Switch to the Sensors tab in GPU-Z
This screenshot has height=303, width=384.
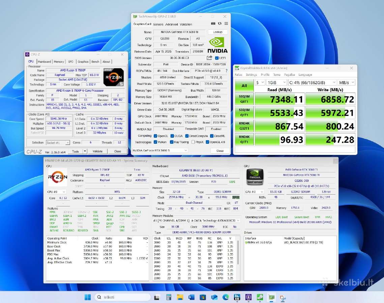point(158,24)
